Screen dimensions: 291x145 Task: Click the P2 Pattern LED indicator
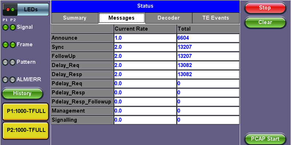[12, 62]
